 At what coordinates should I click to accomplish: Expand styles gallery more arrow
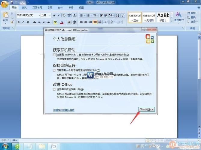tap(172, 21)
